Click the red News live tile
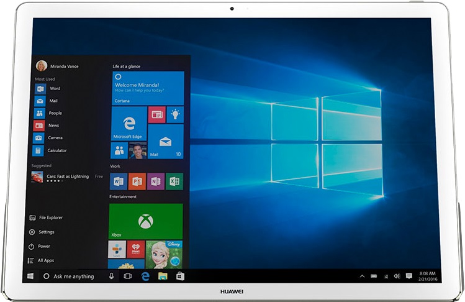465x302 pixels. coord(156,114)
